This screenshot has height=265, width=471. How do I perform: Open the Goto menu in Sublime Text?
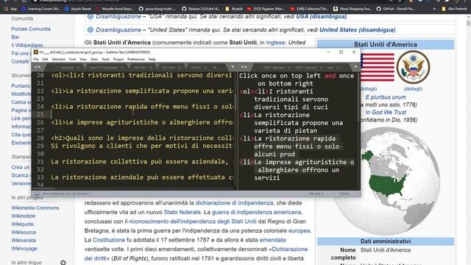click(x=94, y=59)
